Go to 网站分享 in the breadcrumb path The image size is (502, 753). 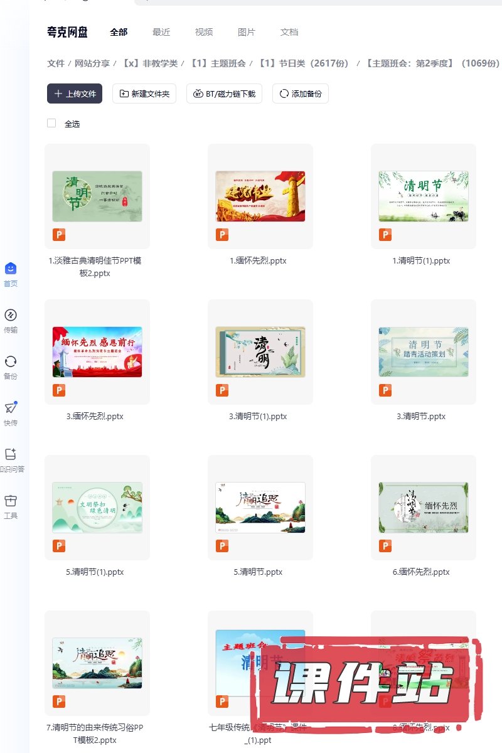point(92,63)
